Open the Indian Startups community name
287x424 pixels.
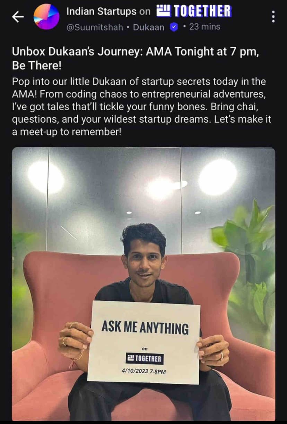point(101,11)
